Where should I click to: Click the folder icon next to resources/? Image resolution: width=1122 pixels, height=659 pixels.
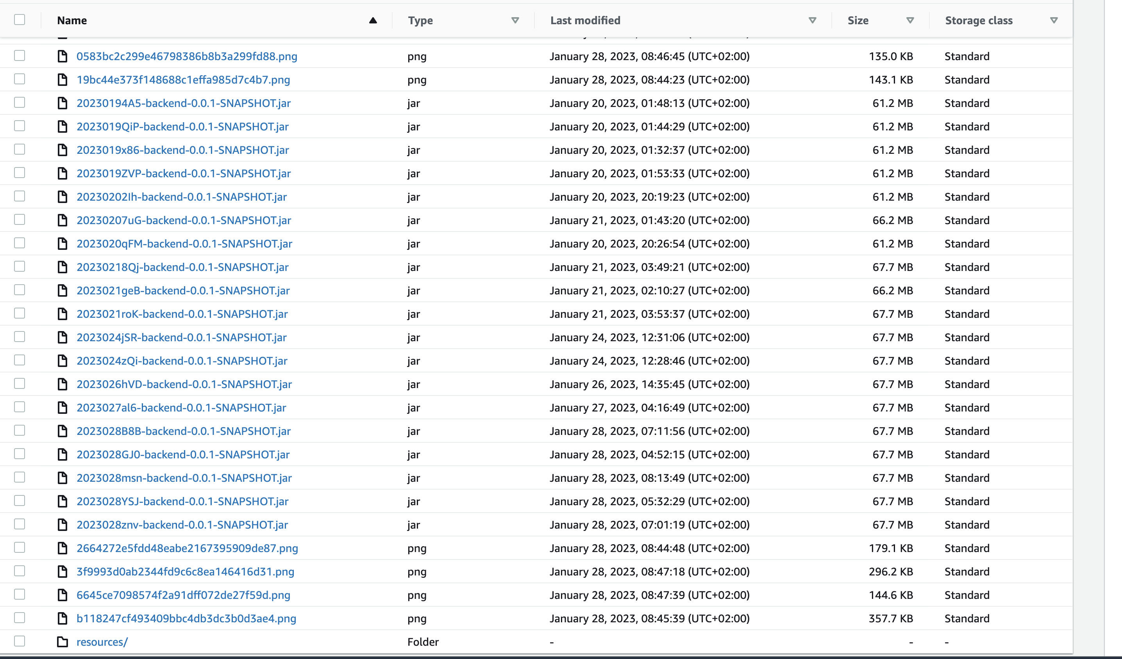point(63,642)
